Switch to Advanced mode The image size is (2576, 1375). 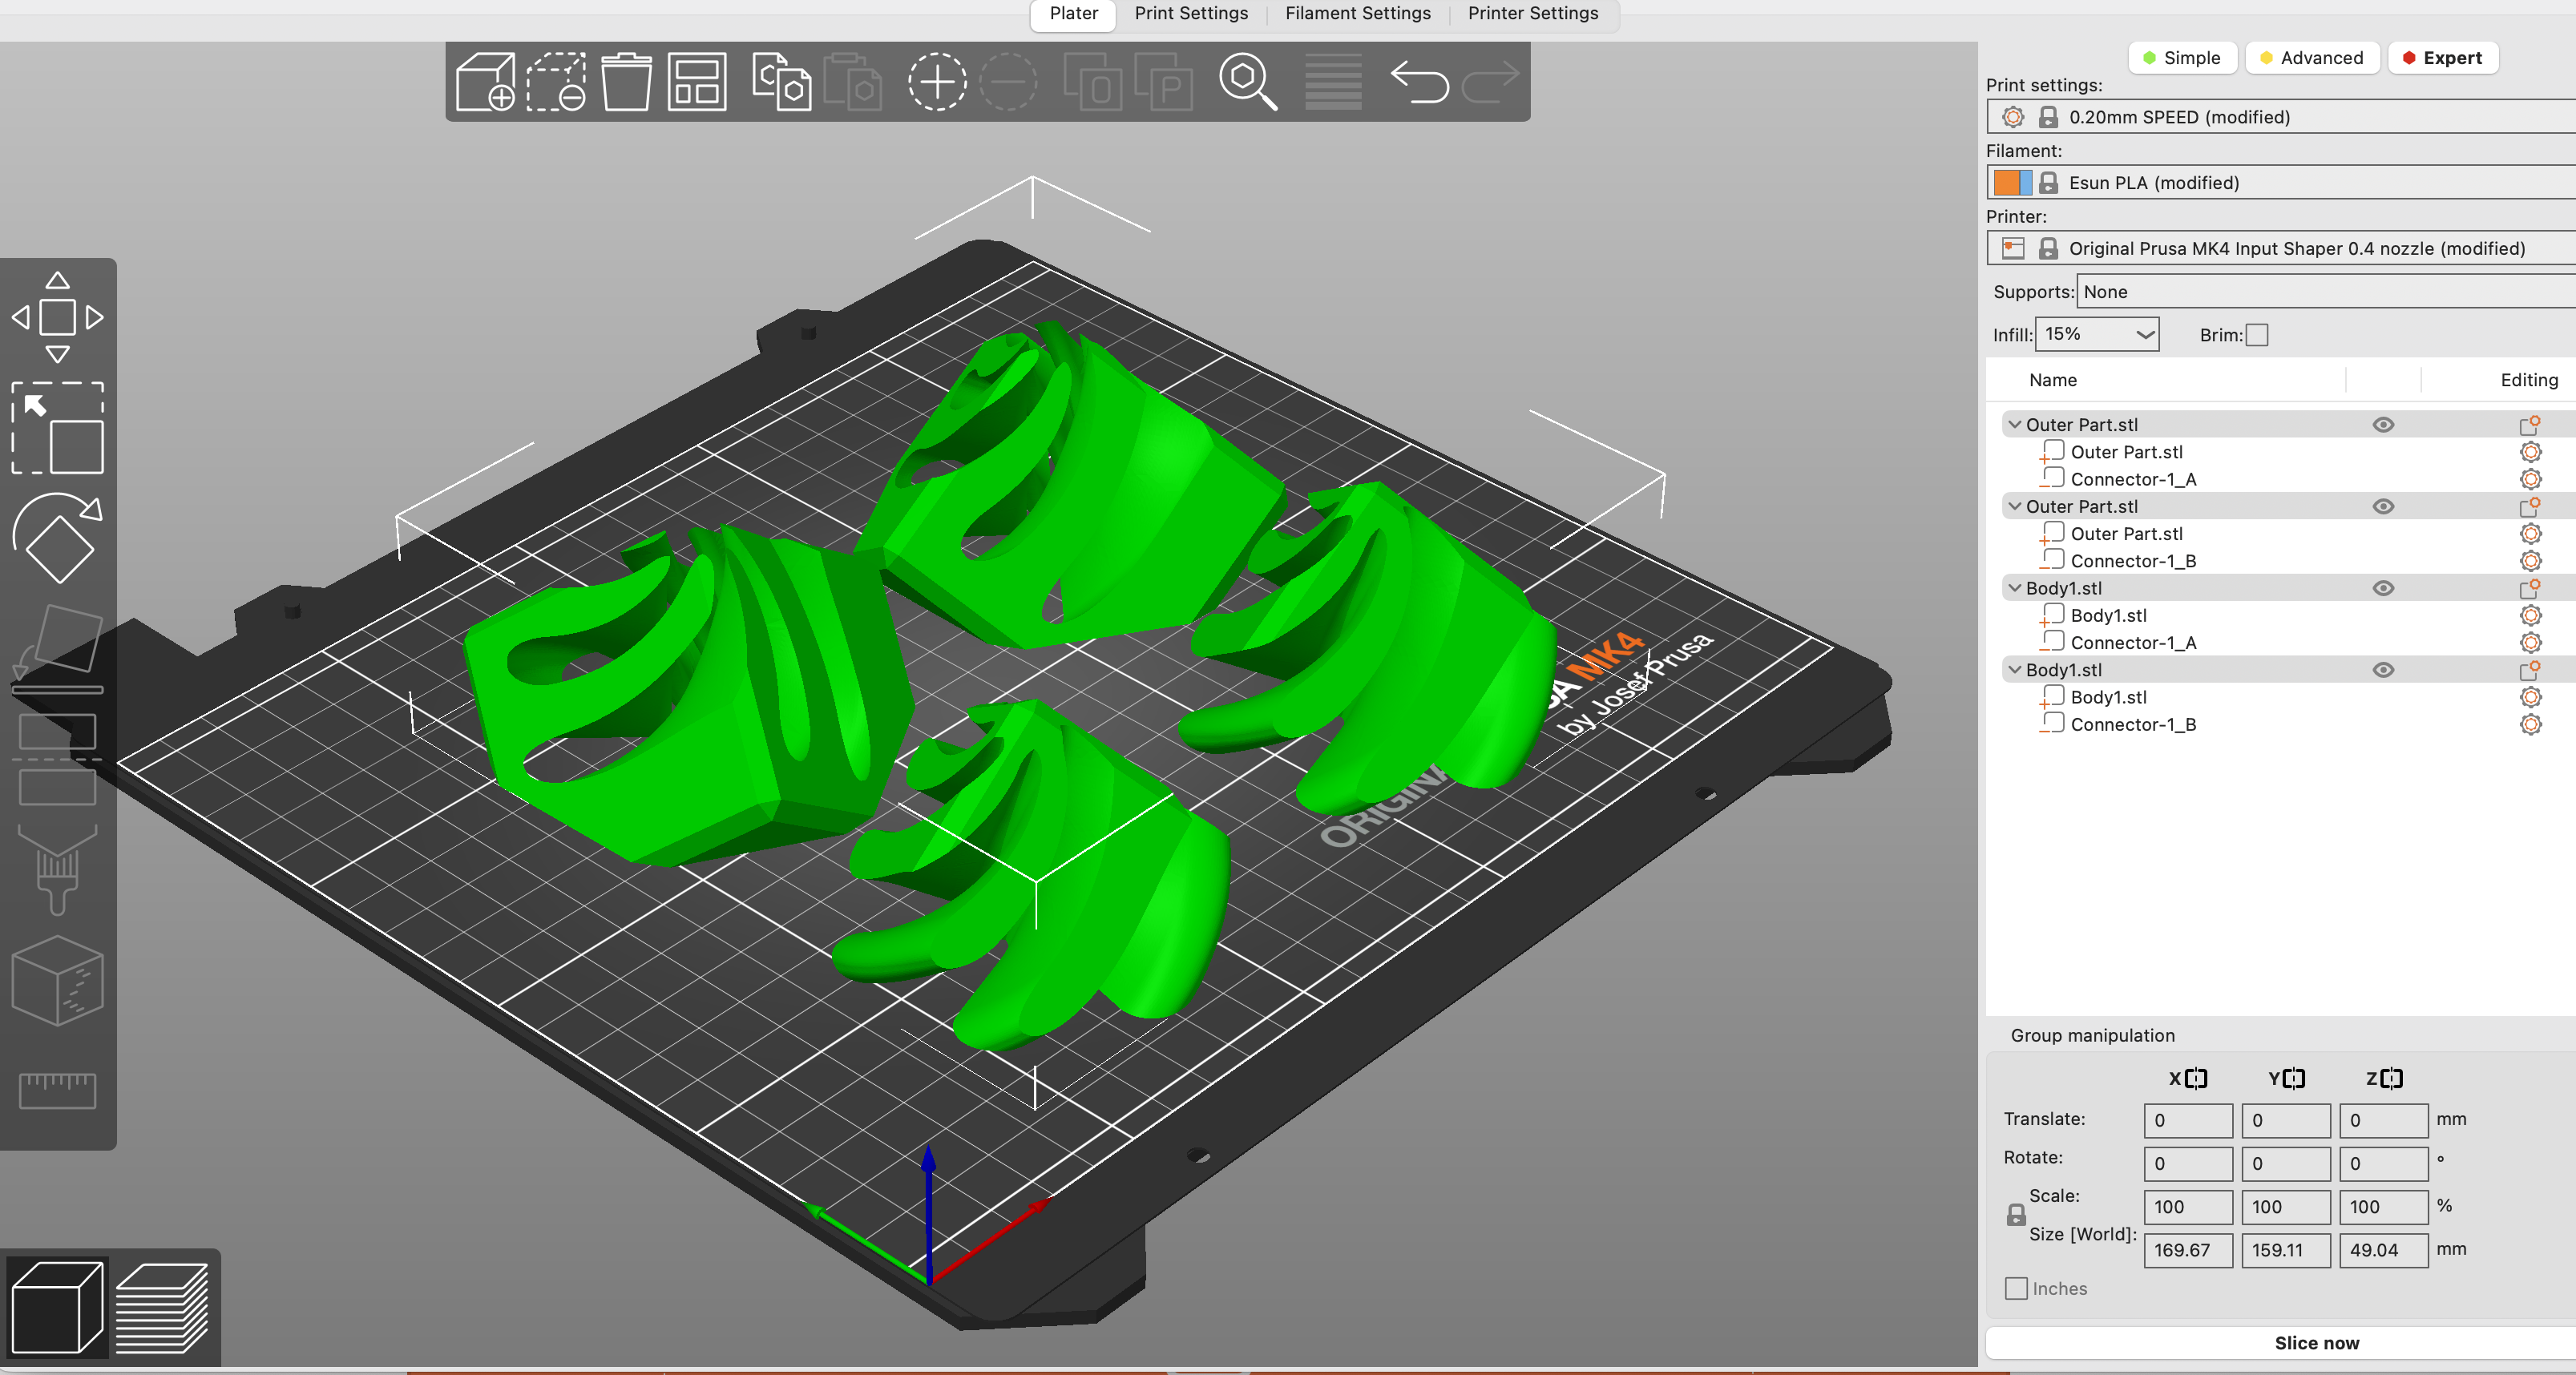pyautogui.click(x=2311, y=58)
